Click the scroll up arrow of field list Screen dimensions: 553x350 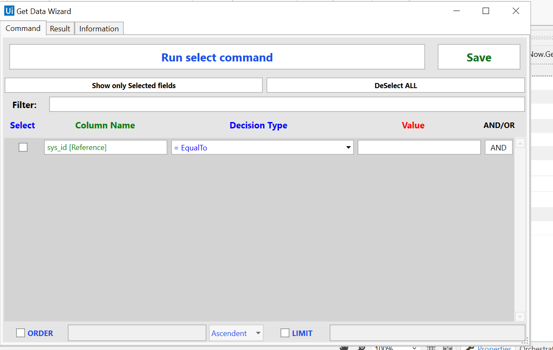(x=520, y=143)
